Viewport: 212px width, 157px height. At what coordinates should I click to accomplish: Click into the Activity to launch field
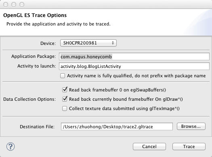pos(134,66)
